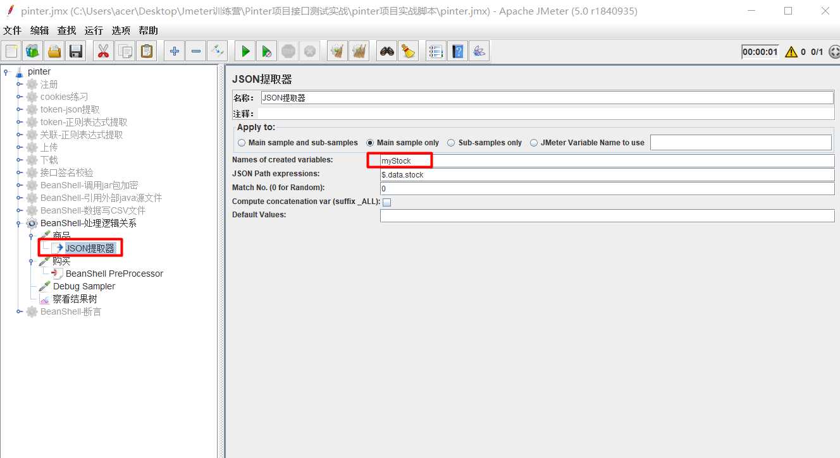The height and width of the screenshot is (458, 840).
Task: Expand all nodes with the plus icon
Action: (174, 51)
